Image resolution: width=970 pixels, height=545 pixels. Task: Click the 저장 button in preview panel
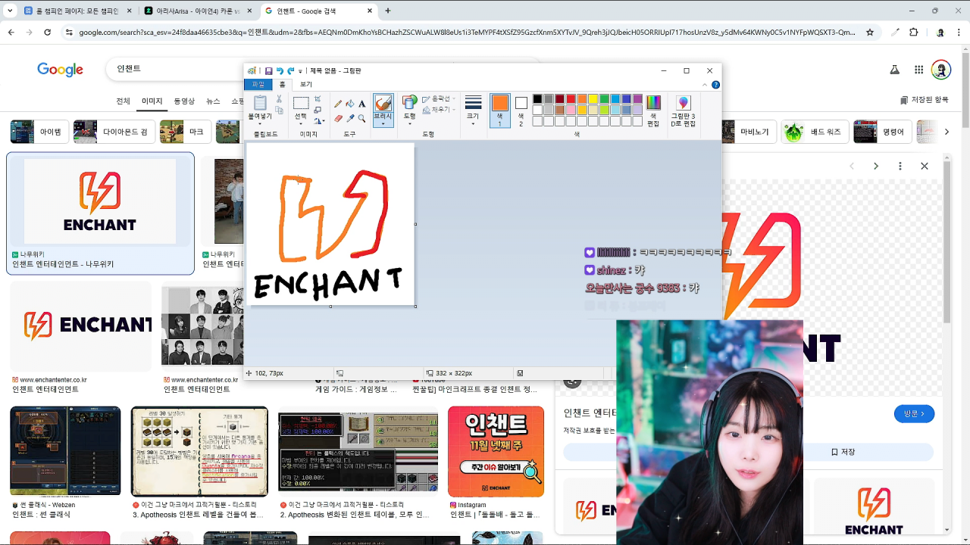pyautogui.click(x=843, y=452)
